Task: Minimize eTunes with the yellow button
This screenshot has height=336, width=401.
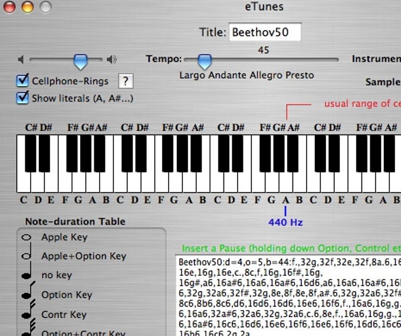Action: click(28, 7)
